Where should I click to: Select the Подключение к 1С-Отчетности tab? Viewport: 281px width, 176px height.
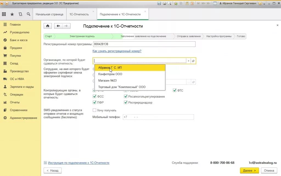coord(120,14)
